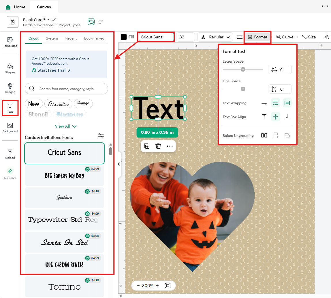Select fixed-width text wrapping option
The height and width of the screenshot is (298, 331).
pos(287,103)
